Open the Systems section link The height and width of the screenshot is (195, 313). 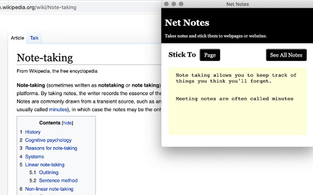coord(34,156)
